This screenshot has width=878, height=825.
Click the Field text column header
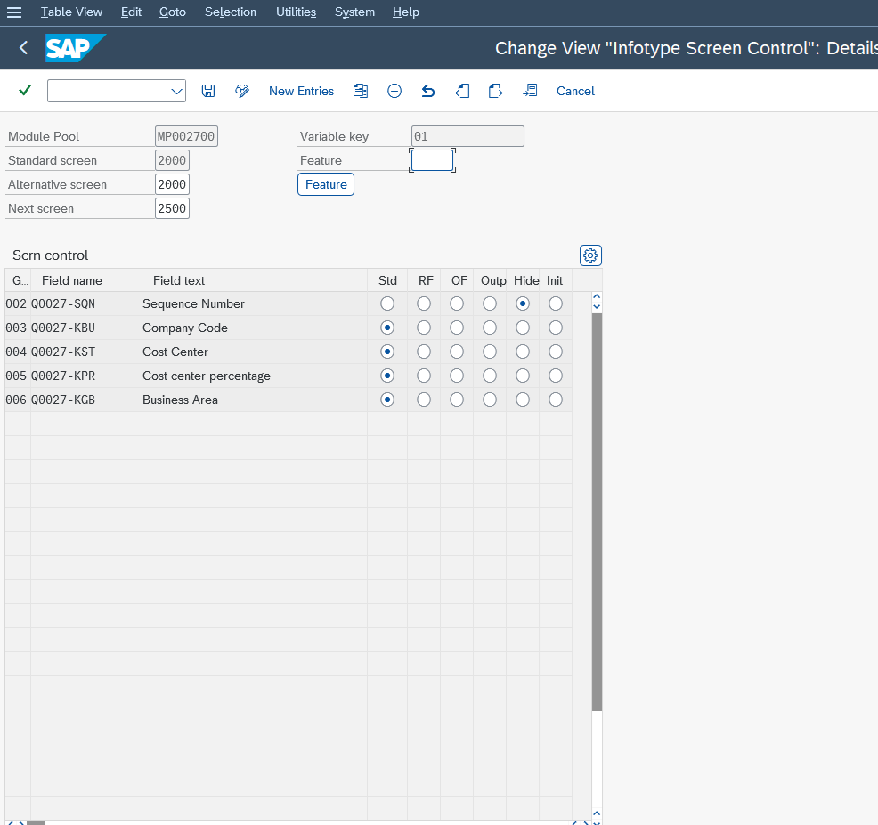tap(255, 281)
